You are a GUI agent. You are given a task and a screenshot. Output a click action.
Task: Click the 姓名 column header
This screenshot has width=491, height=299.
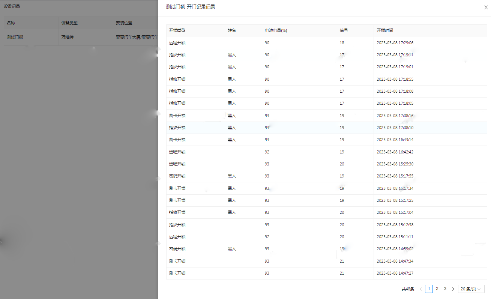232,31
